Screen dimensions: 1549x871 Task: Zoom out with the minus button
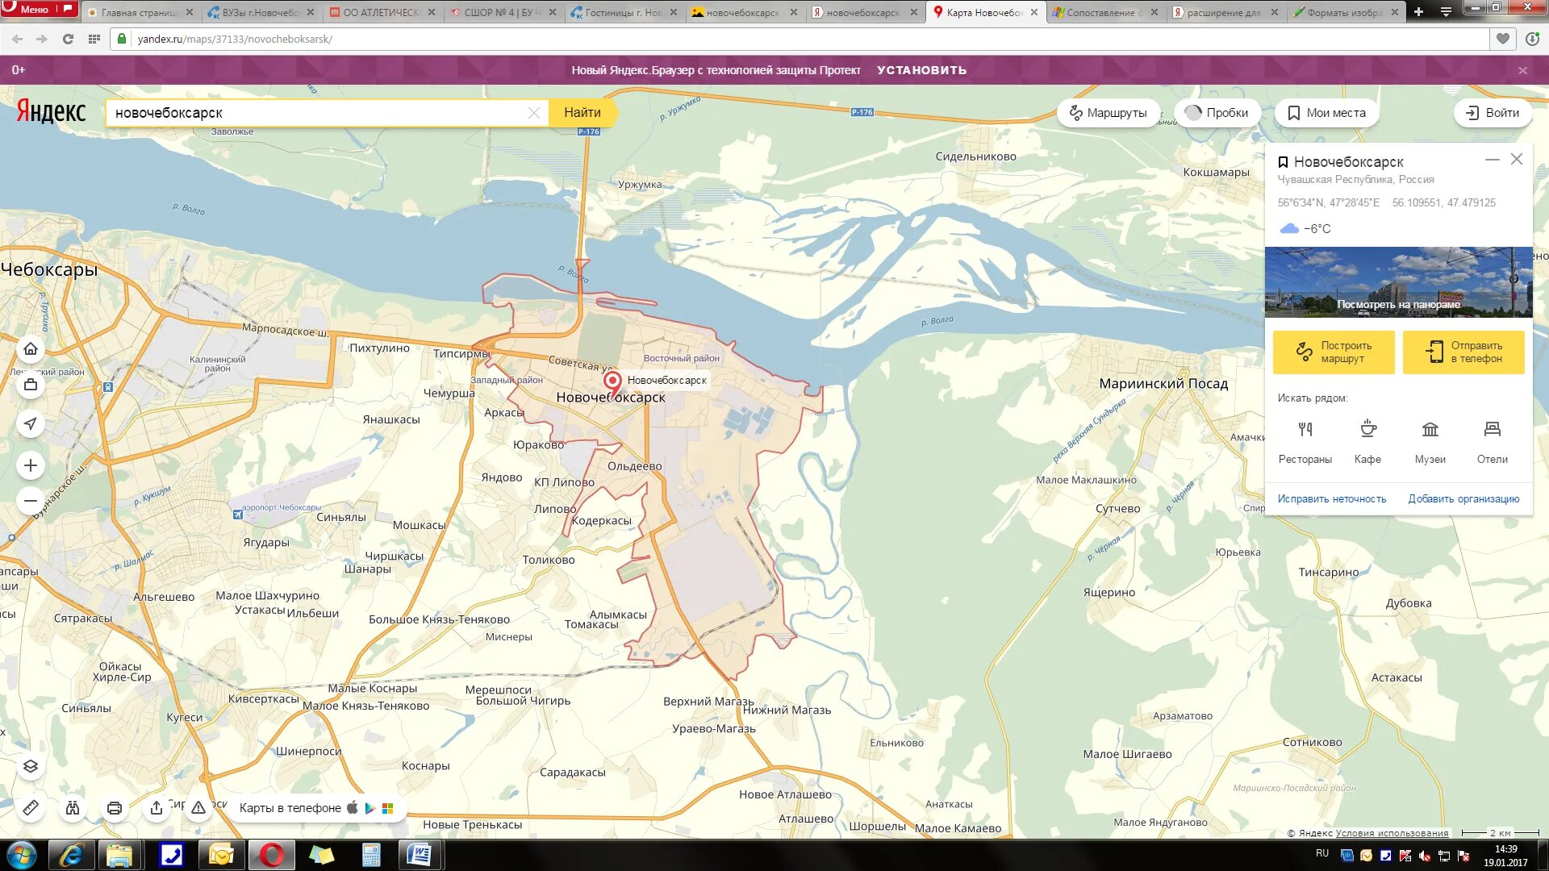click(x=31, y=501)
